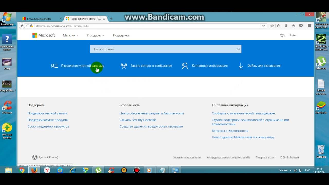The height and width of the screenshot is (185, 329).
Task: Open Управление учетной записью link
Action: pyautogui.click(x=83, y=66)
